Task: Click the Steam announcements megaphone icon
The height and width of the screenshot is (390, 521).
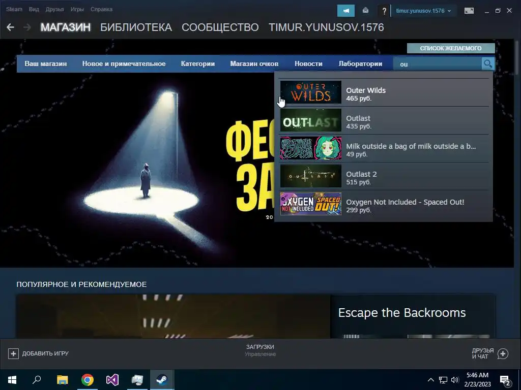Action: tap(346, 11)
